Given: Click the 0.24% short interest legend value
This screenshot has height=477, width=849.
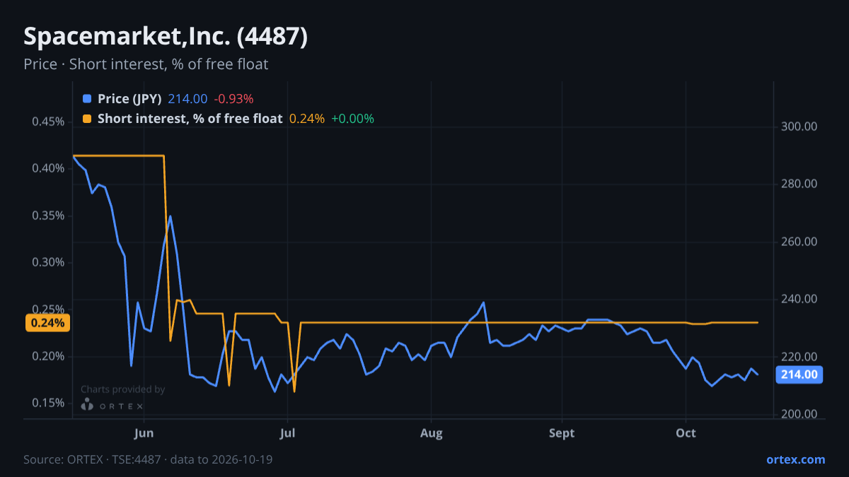Looking at the screenshot, I should pos(307,119).
